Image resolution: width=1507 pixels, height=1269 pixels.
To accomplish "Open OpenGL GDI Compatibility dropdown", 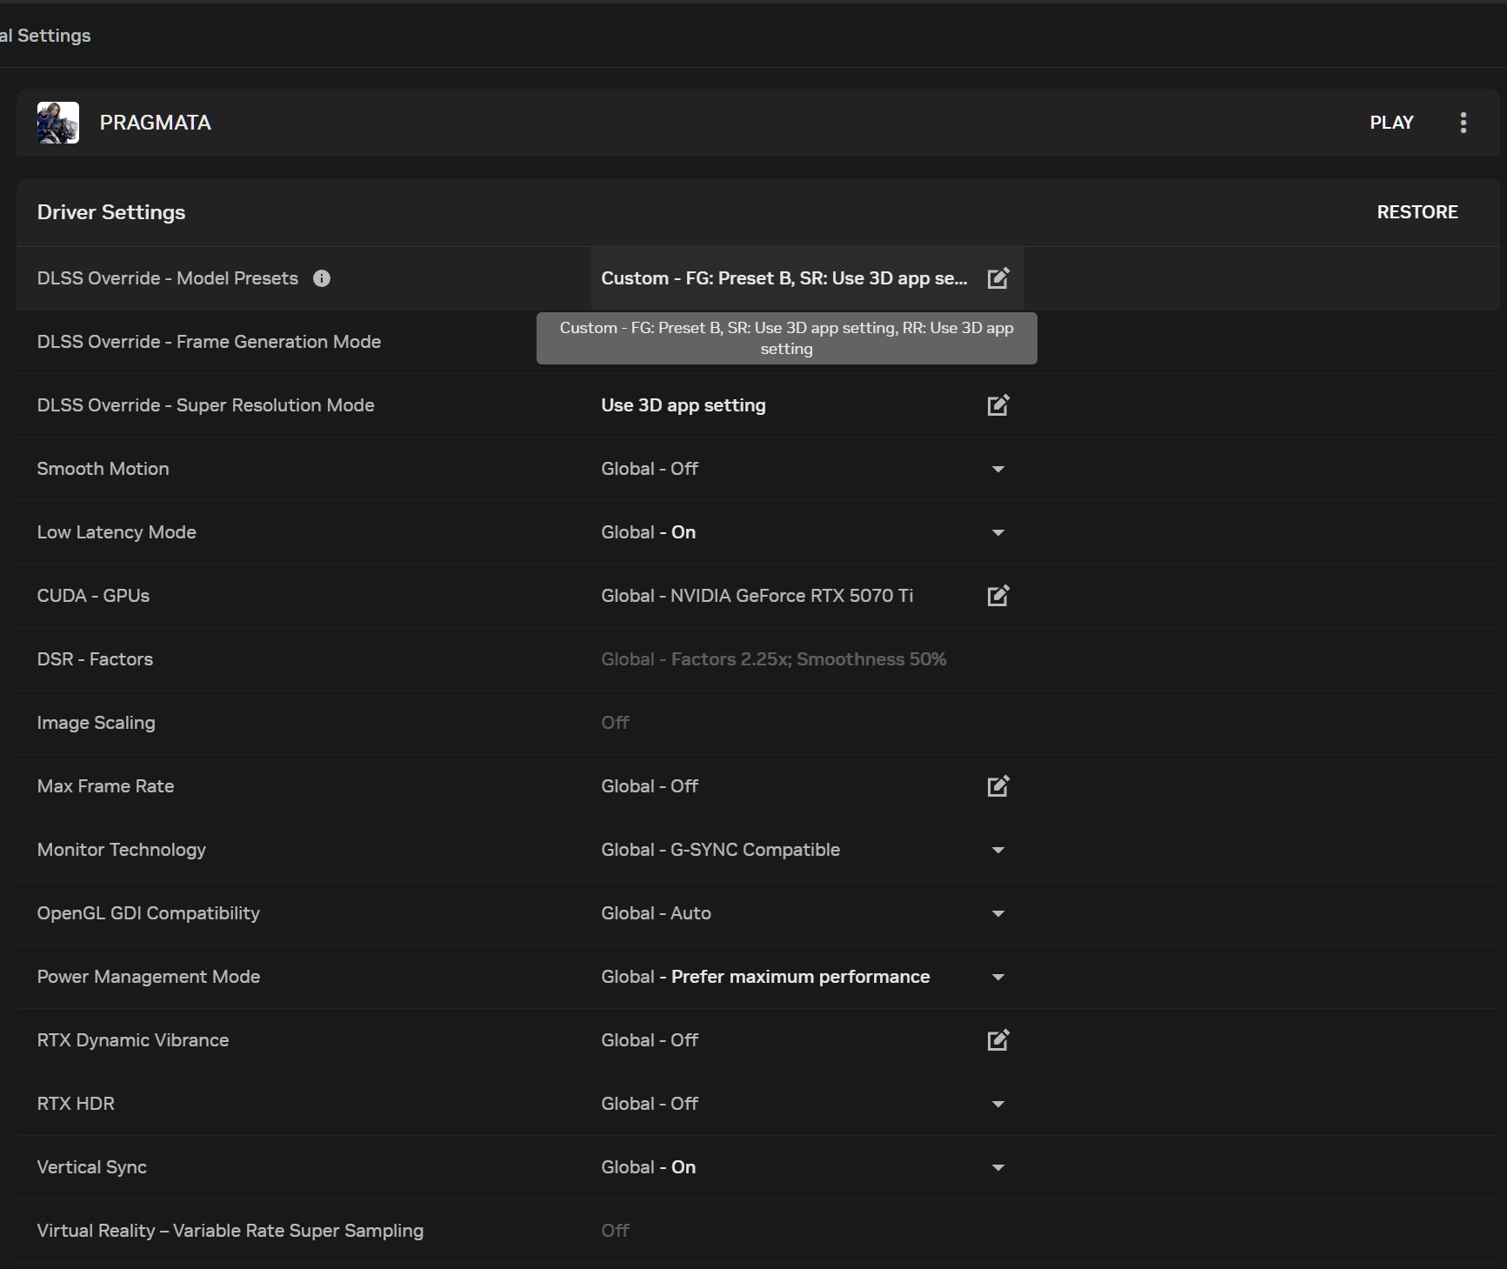I will tap(998, 913).
